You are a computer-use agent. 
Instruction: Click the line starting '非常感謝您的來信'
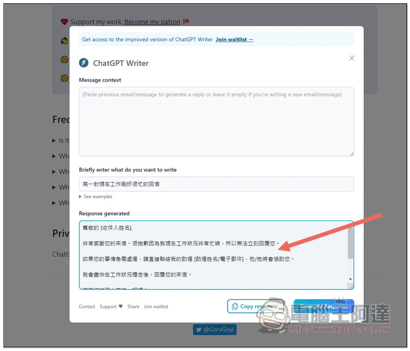pyautogui.click(x=181, y=243)
